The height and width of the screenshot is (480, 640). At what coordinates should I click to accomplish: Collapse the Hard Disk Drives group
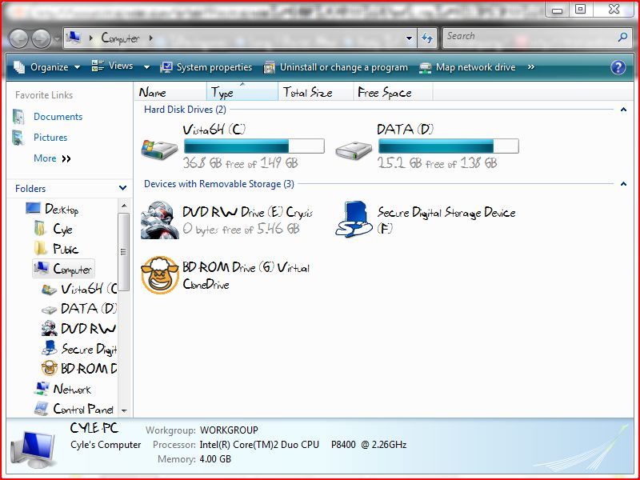(x=624, y=110)
